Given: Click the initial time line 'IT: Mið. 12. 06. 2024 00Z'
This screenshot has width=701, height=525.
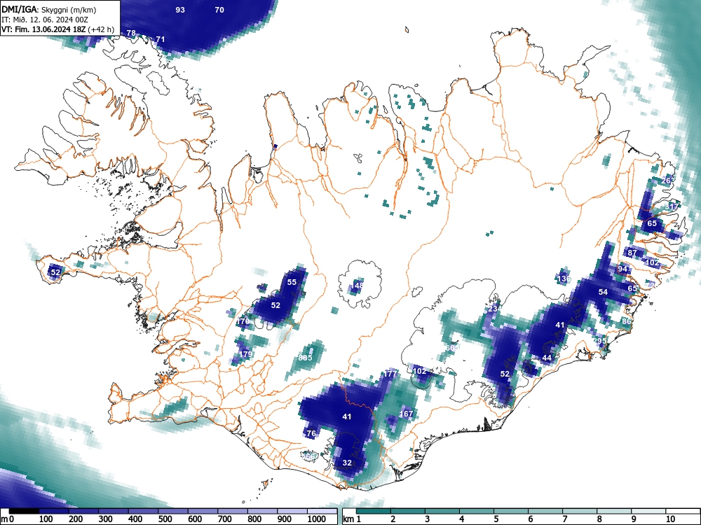Looking at the screenshot, I should [x=45, y=20].
